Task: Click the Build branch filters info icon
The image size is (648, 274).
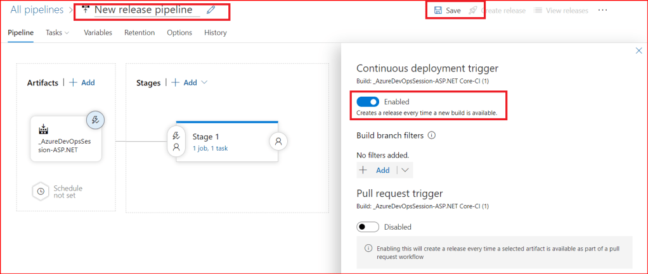Action: [x=432, y=135]
